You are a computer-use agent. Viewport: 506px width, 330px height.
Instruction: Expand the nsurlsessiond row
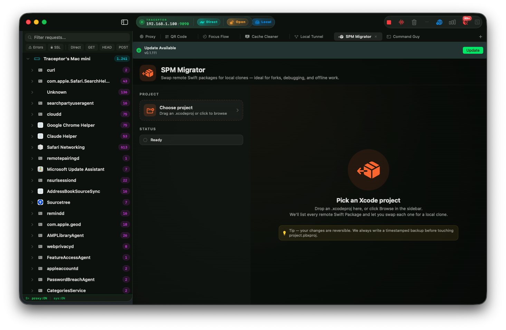32,180
